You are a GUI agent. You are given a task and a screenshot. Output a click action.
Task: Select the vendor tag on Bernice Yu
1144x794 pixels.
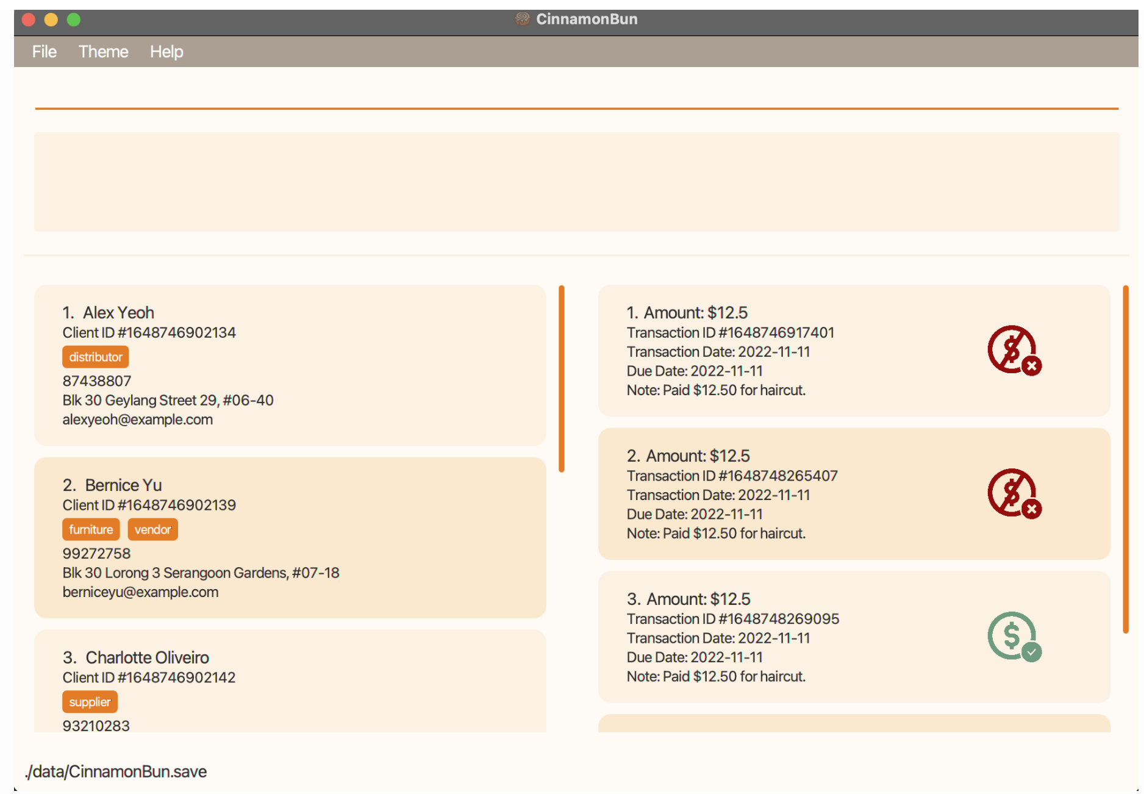(x=152, y=529)
